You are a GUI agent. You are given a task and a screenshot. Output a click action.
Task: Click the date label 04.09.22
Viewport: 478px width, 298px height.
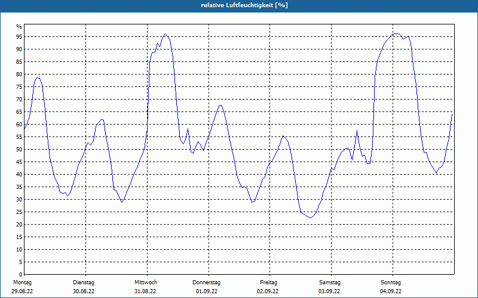pos(391,291)
